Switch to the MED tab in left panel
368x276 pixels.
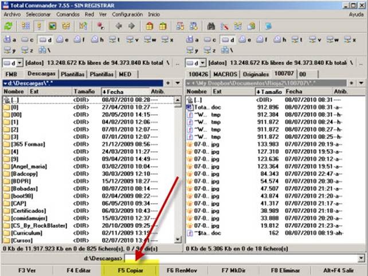125,74
